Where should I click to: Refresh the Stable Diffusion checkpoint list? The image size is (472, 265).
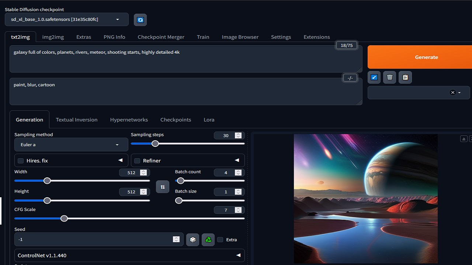pos(140,20)
